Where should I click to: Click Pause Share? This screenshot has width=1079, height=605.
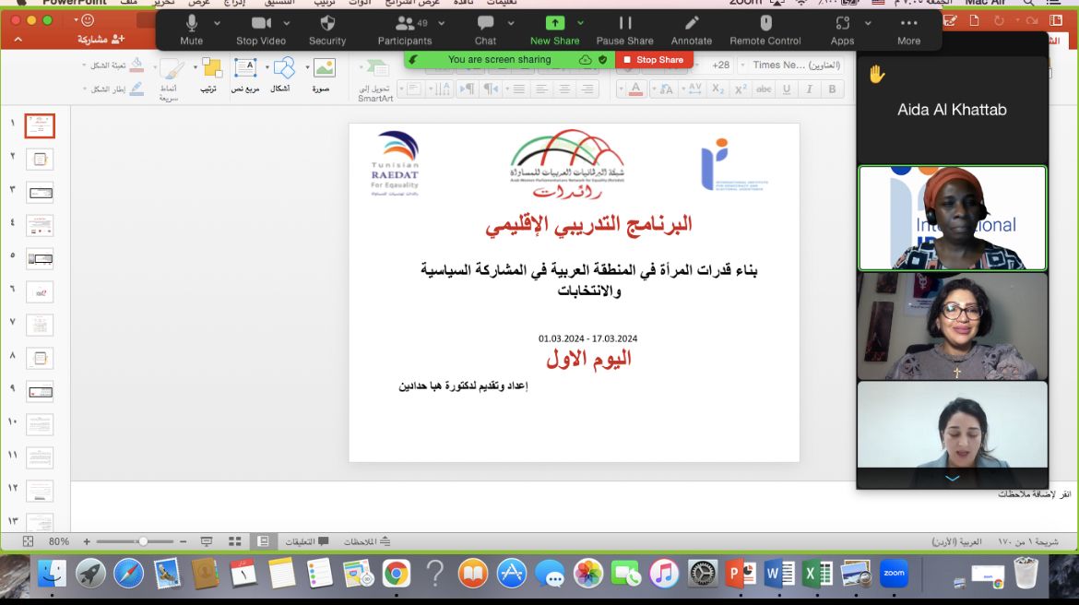625,30
